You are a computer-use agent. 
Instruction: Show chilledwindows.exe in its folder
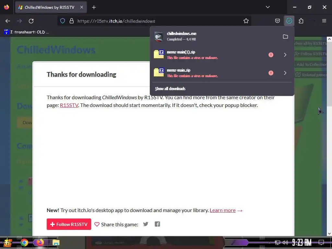pyautogui.click(x=285, y=36)
